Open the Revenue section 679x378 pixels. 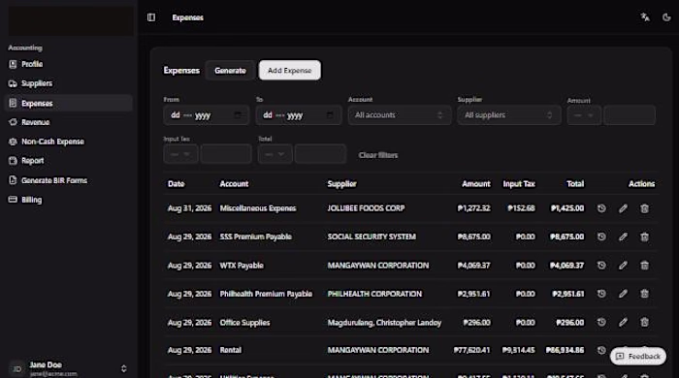[69, 122]
